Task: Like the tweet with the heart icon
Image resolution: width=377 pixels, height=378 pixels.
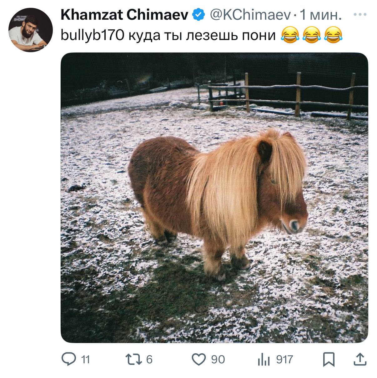Action: click(x=199, y=360)
